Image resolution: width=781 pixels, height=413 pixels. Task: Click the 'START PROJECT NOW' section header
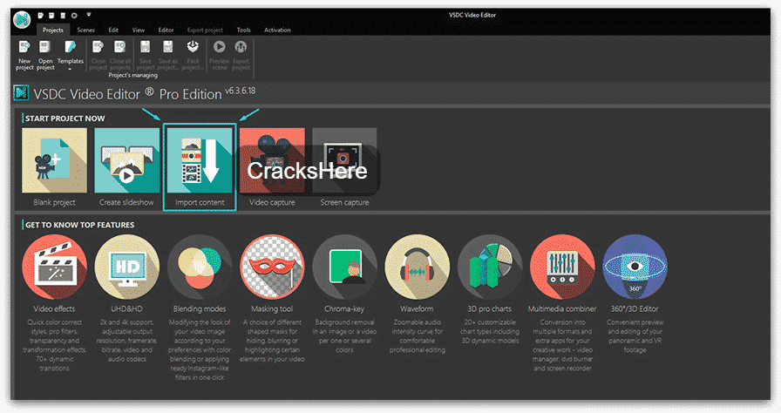click(x=65, y=118)
